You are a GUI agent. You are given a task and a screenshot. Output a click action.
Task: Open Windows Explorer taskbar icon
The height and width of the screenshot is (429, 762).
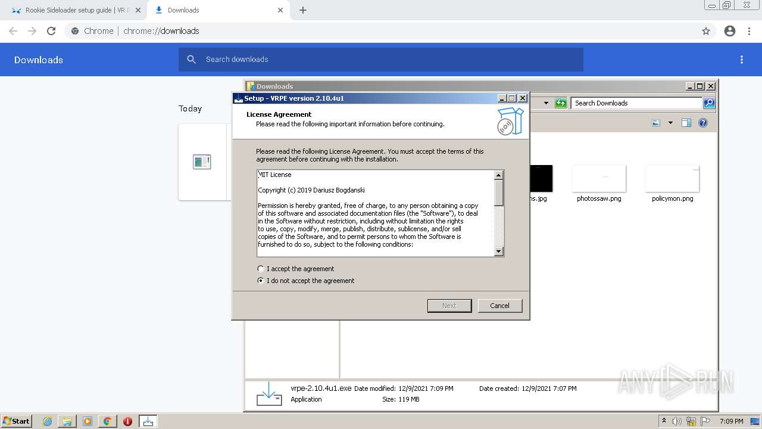pyautogui.click(x=67, y=421)
